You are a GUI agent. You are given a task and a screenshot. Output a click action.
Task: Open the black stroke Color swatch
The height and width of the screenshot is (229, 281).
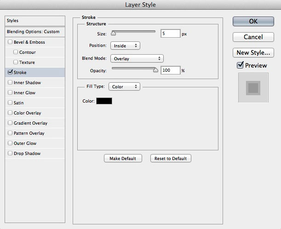(104, 101)
